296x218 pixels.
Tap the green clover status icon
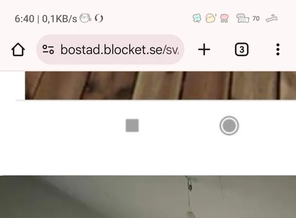click(197, 18)
